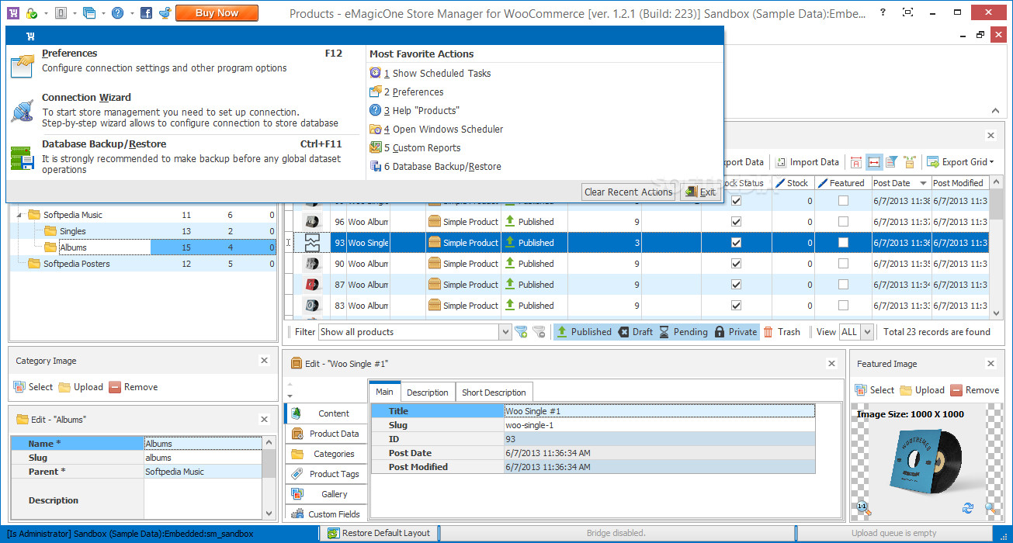Click Select in Category Image panel

(33, 387)
